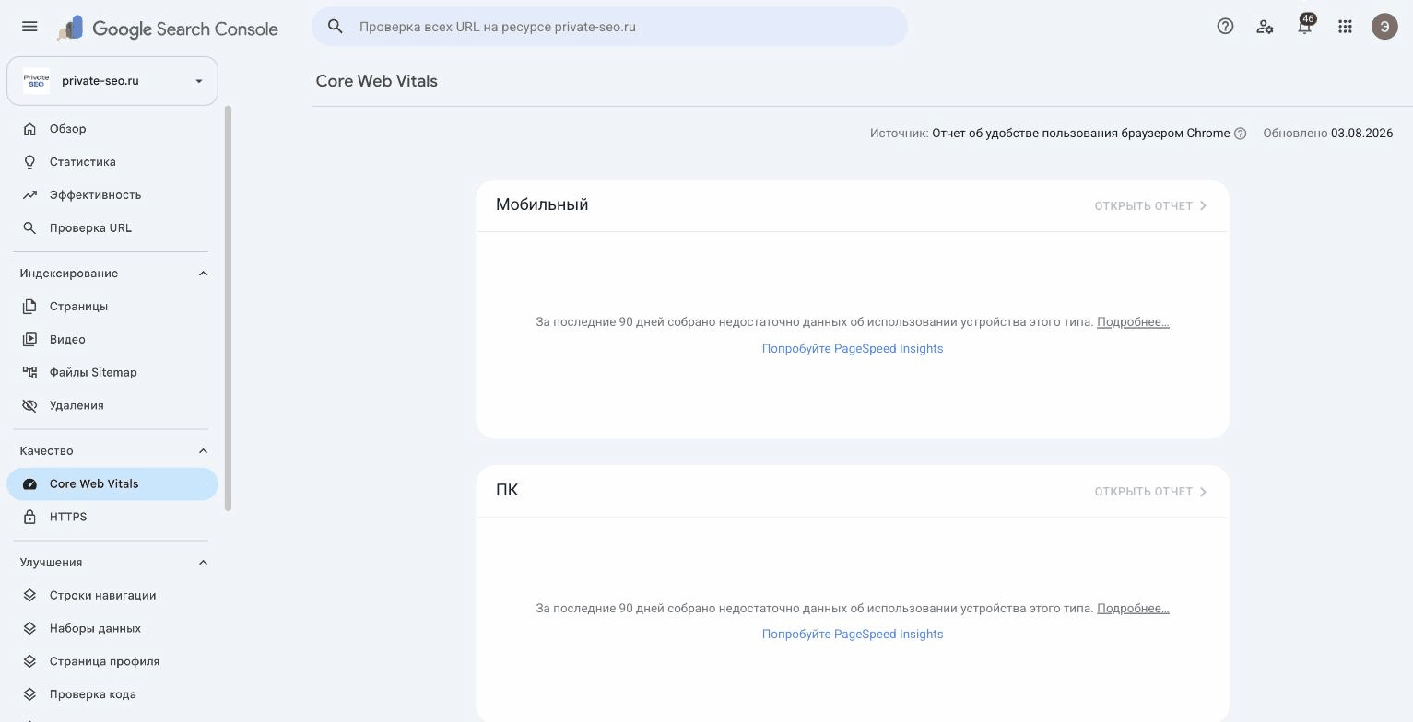This screenshot has height=722, width=1413.
Task: Select Наборы данных in sidebar
Action: click(x=112, y=629)
